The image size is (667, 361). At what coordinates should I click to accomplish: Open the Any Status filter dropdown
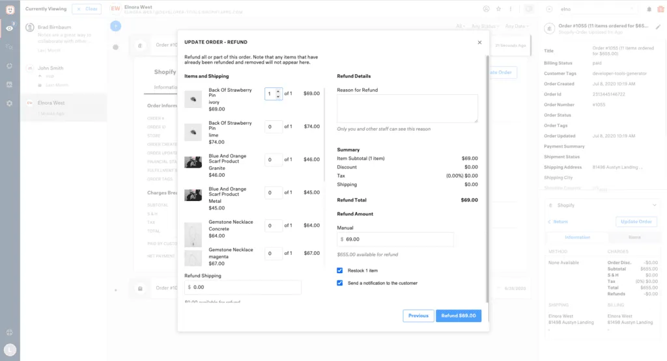(484, 27)
